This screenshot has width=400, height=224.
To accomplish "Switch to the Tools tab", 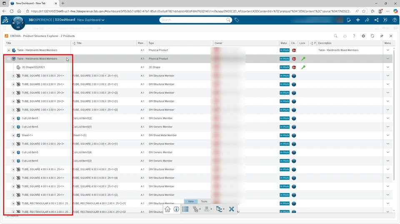I will [x=204, y=201].
